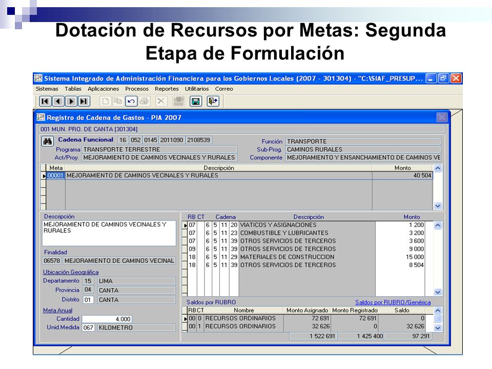The width and height of the screenshot is (492, 369).
Task: Save with the floppy disk icon
Action: (x=195, y=101)
